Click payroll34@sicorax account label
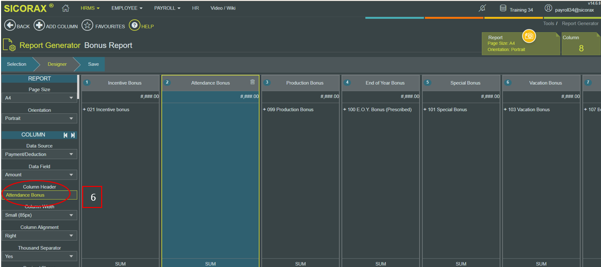This screenshot has height=267, width=601. point(575,9)
